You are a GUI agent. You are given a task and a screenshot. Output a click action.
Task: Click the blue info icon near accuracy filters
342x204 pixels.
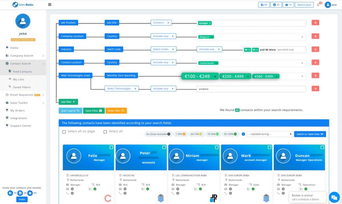(243, 134)
